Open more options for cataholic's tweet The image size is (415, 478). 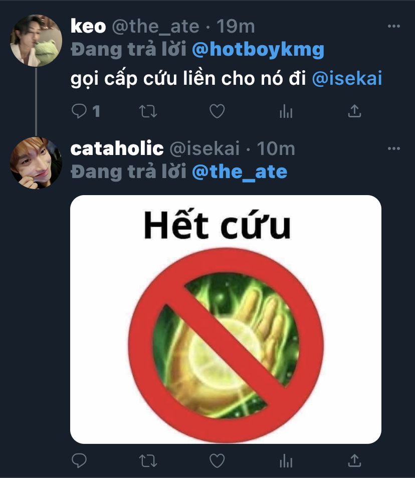click(x=393, y=148)
